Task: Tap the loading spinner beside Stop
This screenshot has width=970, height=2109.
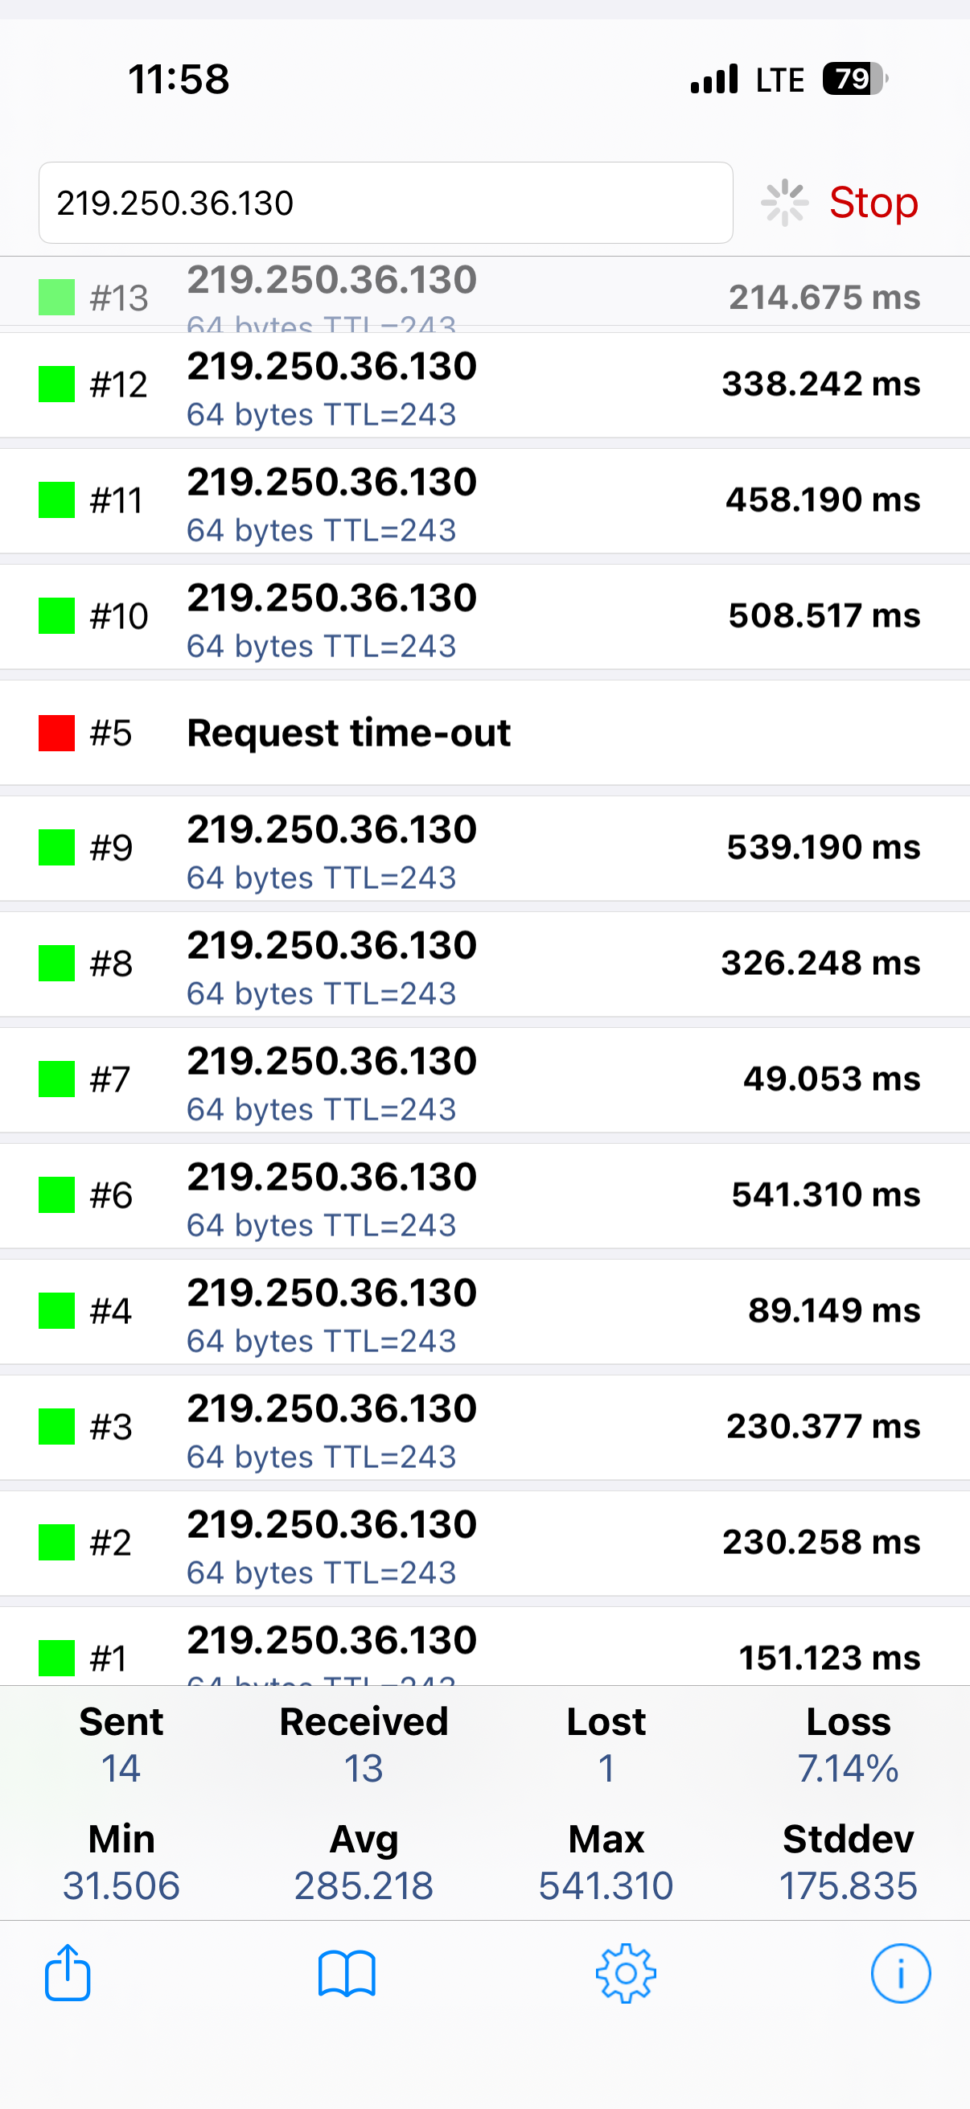Action: pos(784,202)
